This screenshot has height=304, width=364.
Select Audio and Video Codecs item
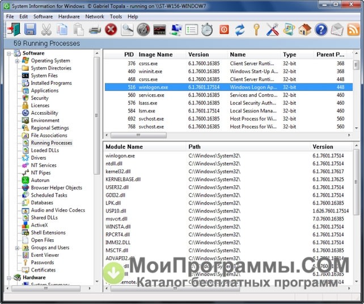tap(58, 210)
